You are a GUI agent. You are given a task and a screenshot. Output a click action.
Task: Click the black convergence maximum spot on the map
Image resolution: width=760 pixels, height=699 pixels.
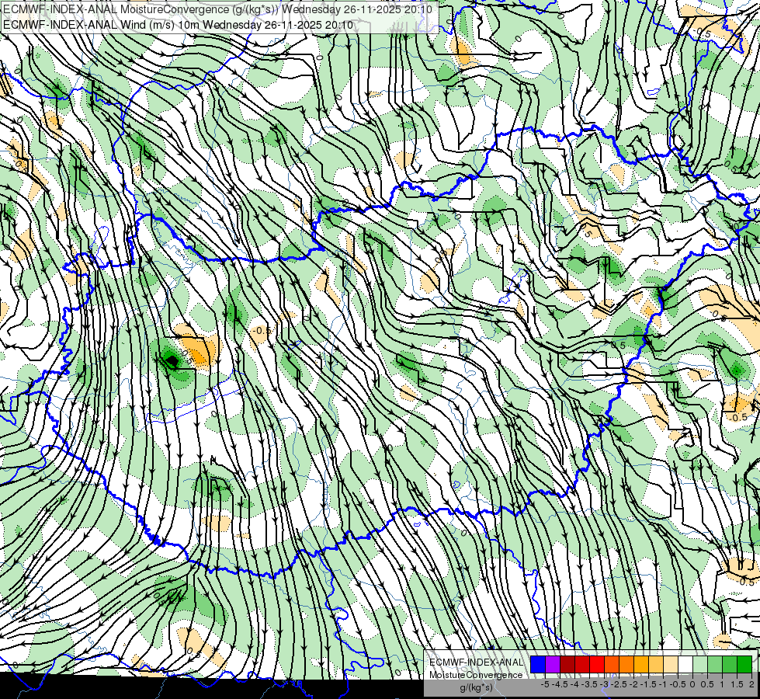172,360
